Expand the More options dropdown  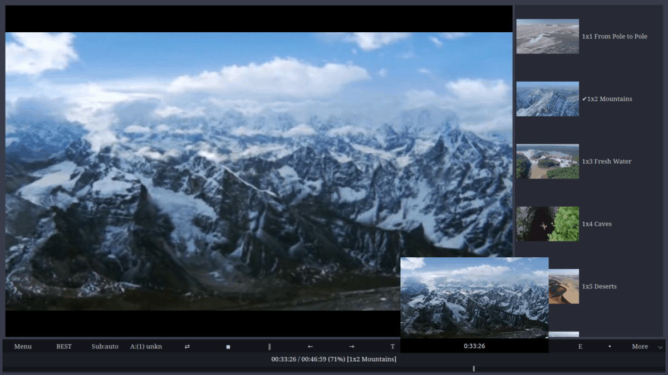coord(640,346)
